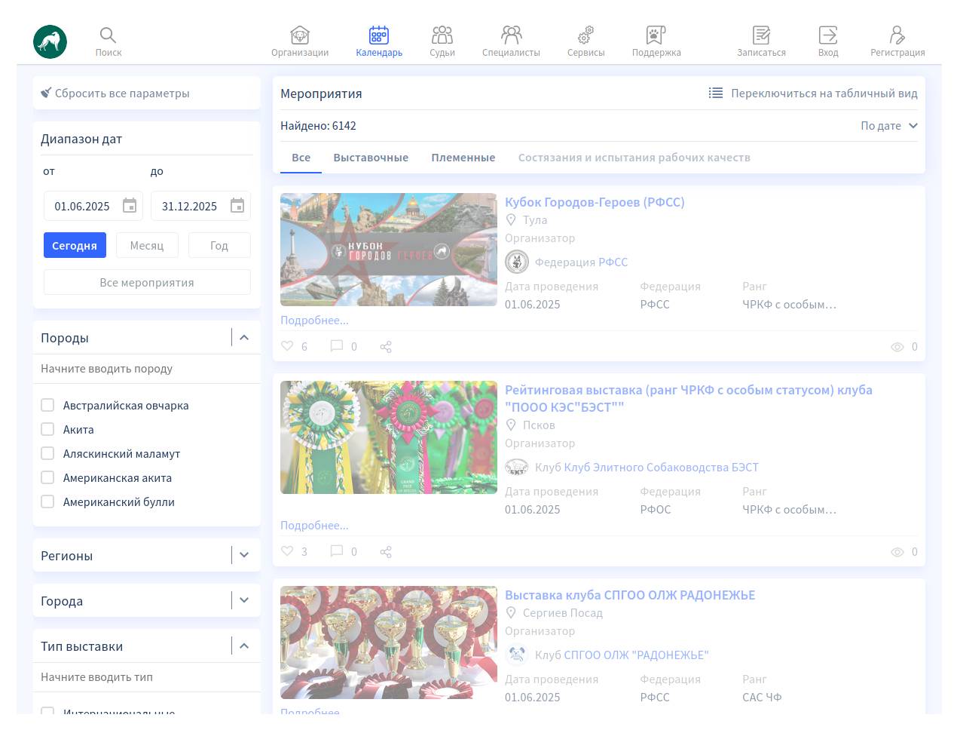Open Сервисы section
Viewport: 960px width, 733px height.
[x=585, y=41]
